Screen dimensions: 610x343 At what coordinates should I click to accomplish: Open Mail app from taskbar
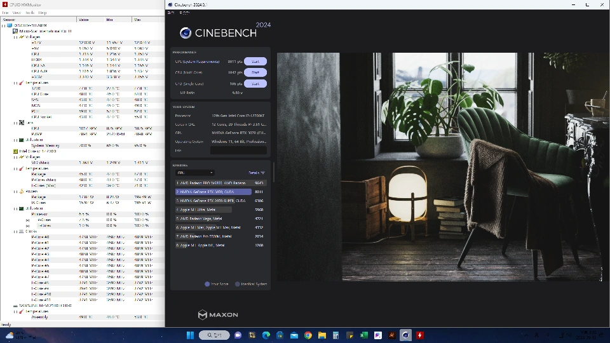[x=294, y=335]
